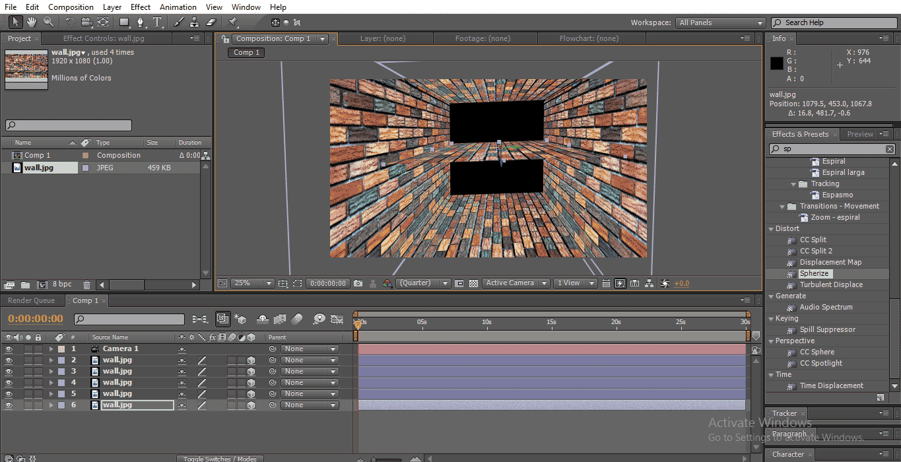Select the Puppet Pin tool

click(x=233, y=22)
